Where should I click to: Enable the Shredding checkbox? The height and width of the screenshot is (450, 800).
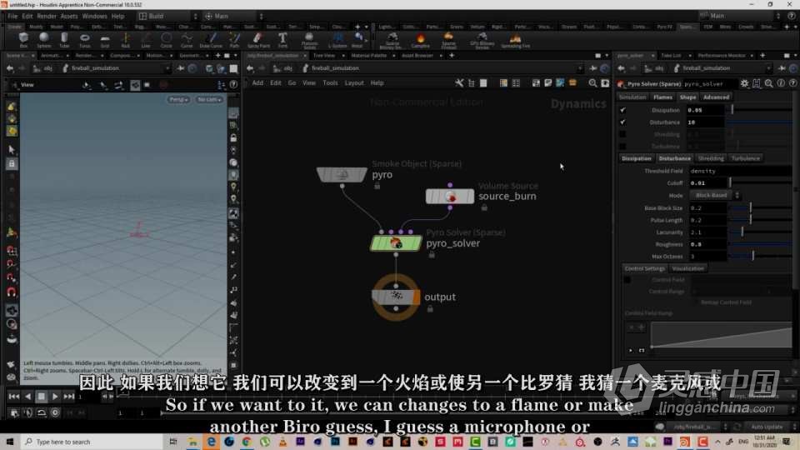point(622,134)
